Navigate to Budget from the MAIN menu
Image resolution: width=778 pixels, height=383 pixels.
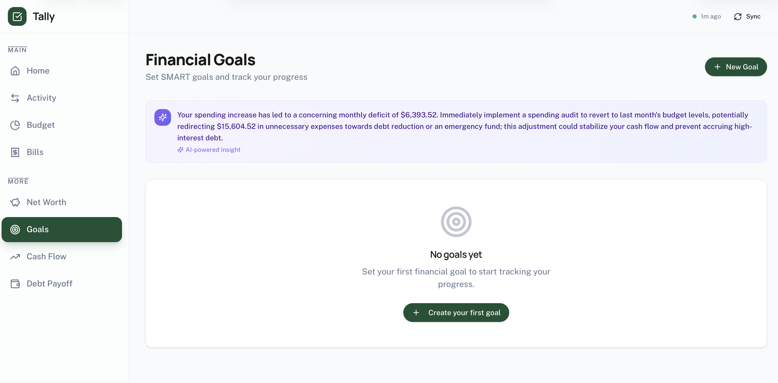click(40, 125)
